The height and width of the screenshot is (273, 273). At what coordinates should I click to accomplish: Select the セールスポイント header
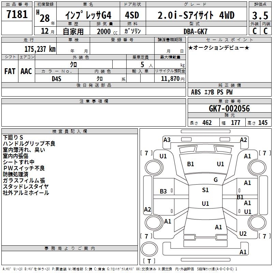point(229,40)
